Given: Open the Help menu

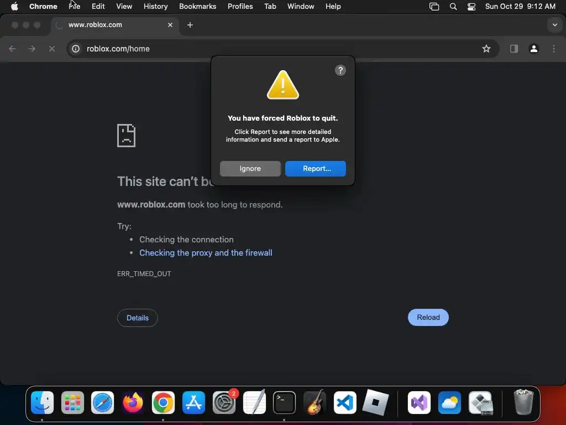Looking at the screenshot, I should coord(333,7).
